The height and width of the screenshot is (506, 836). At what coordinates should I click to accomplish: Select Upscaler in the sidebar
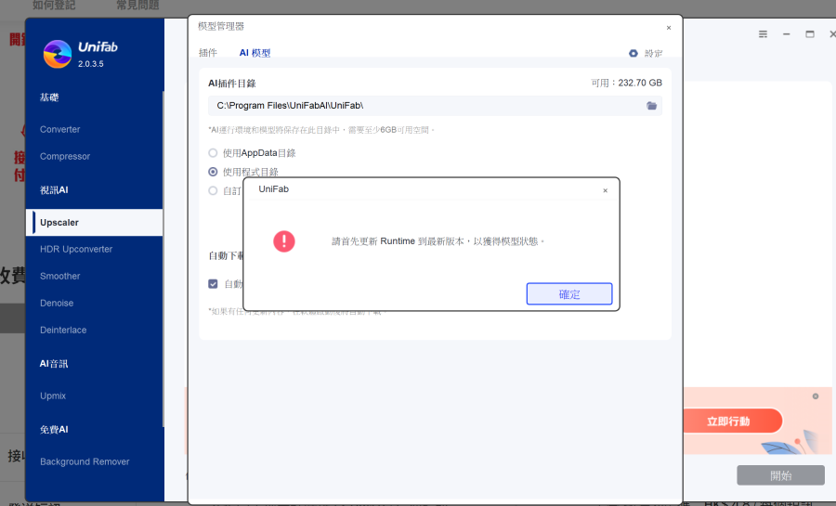coord(95,223)
